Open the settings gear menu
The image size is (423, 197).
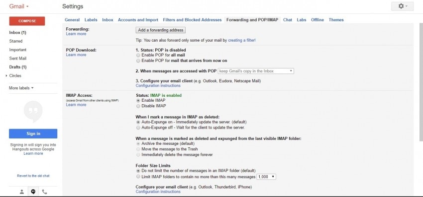[x=402, y=6]
